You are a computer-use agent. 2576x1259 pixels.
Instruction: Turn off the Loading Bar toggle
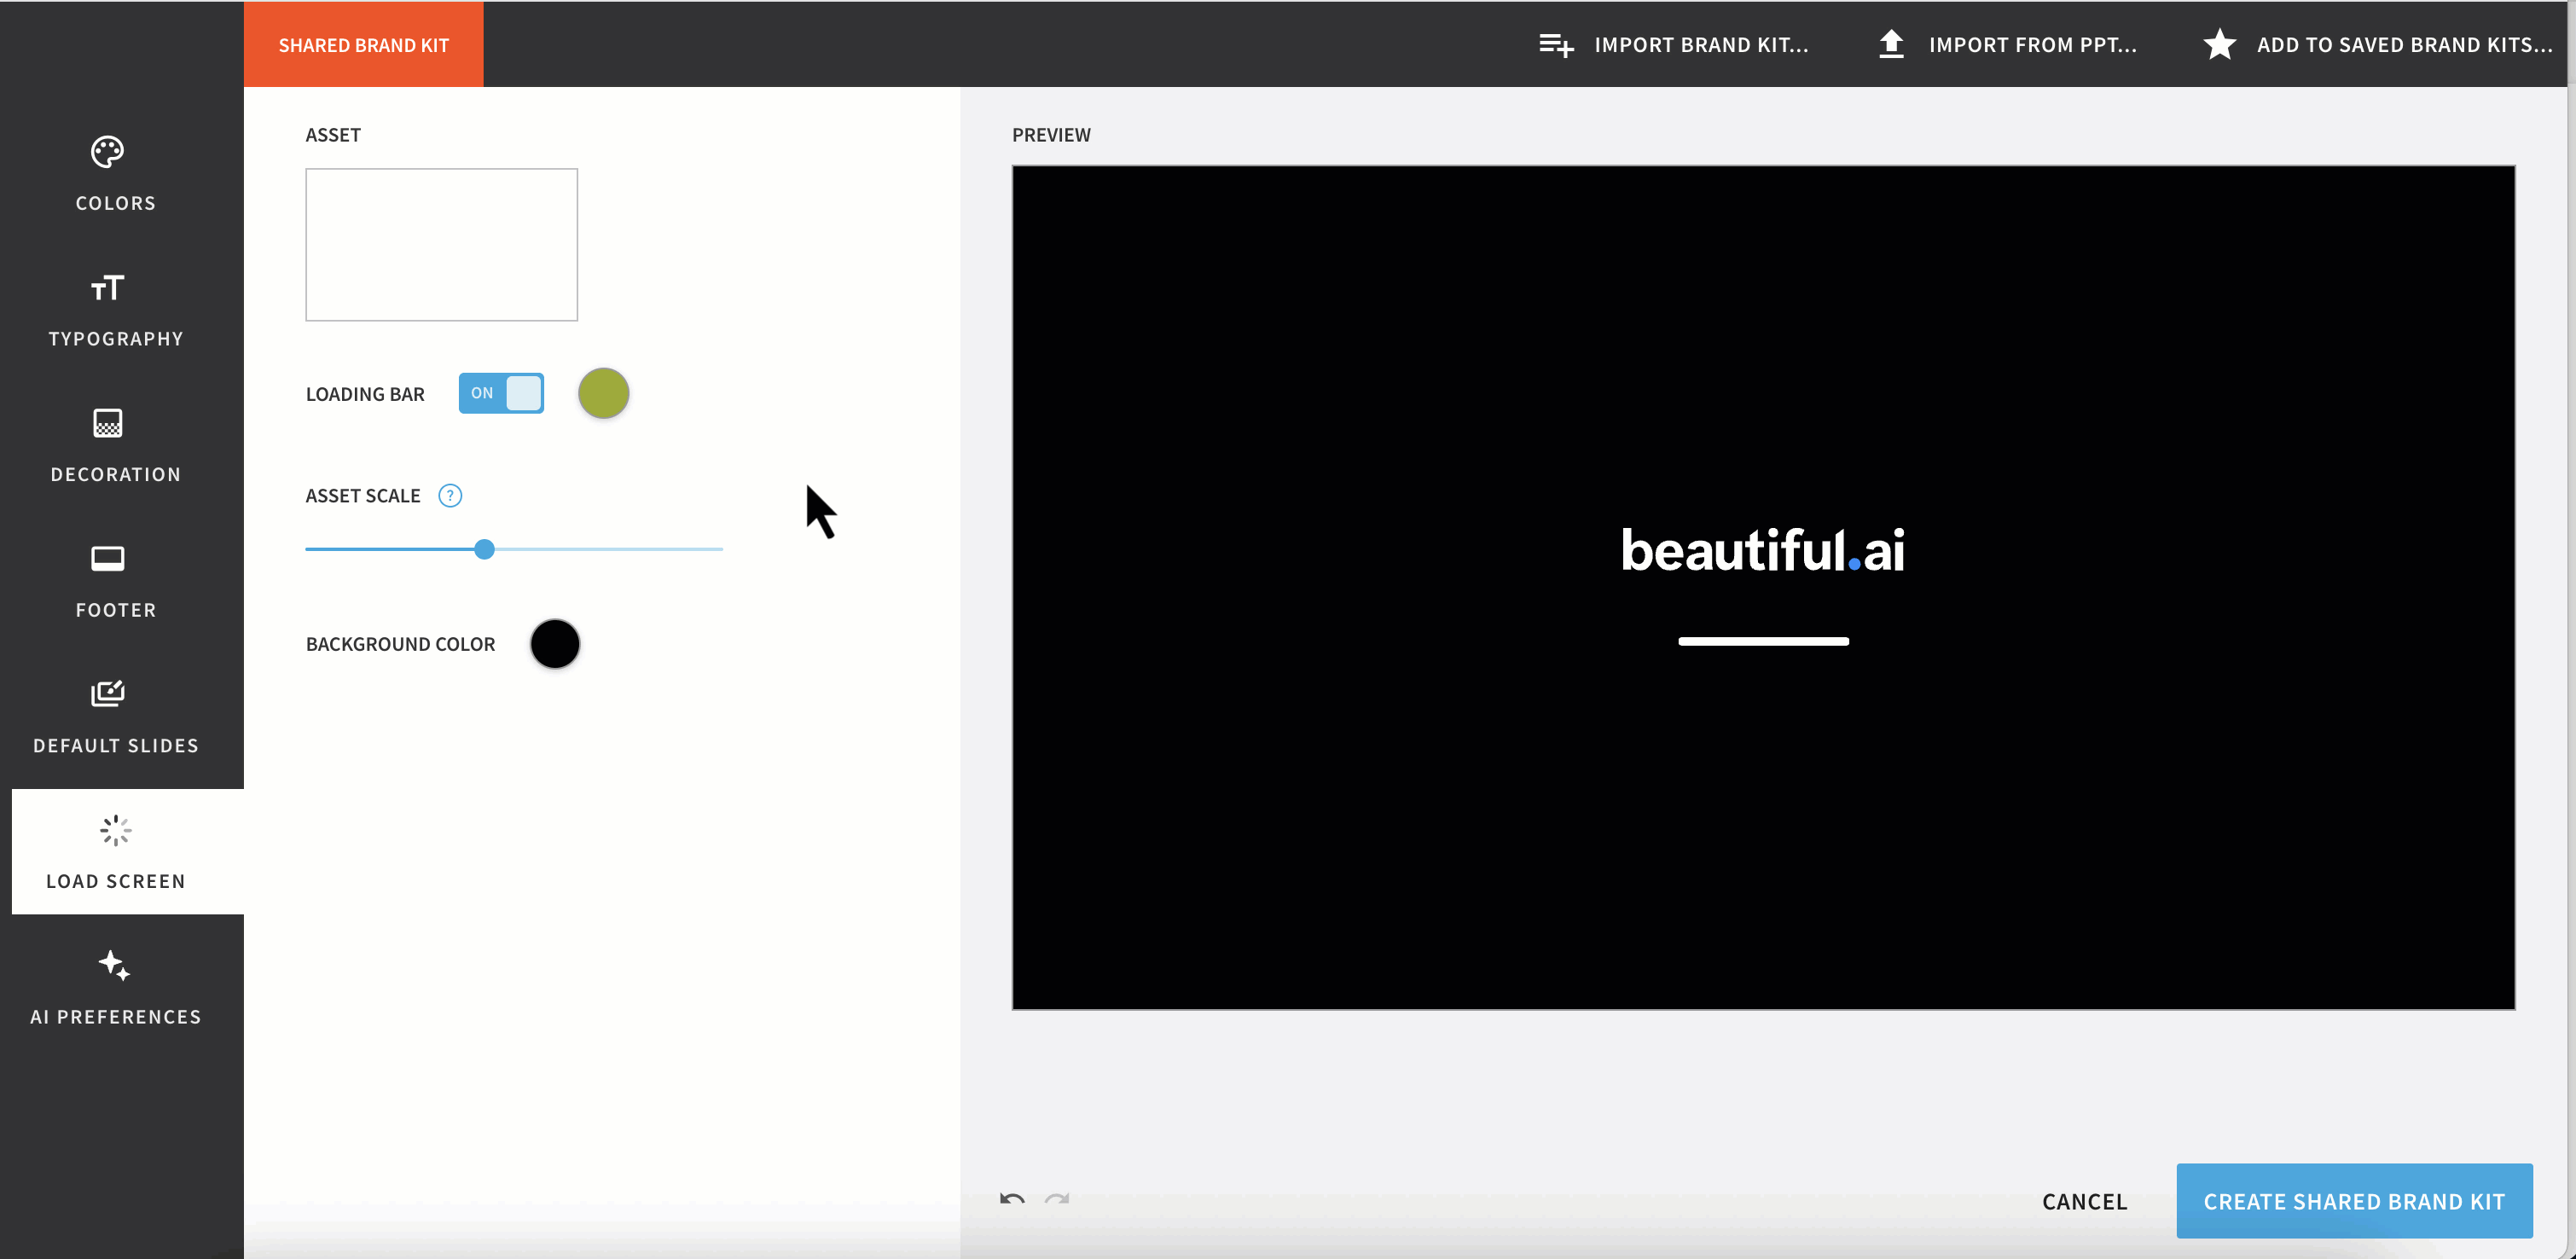[x=501, y=393]
